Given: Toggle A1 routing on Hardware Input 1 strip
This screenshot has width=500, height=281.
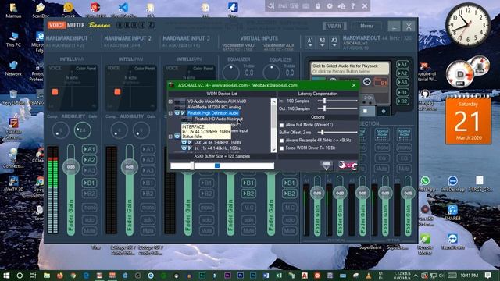Looking at the screenshot, I should pos(89,149).
